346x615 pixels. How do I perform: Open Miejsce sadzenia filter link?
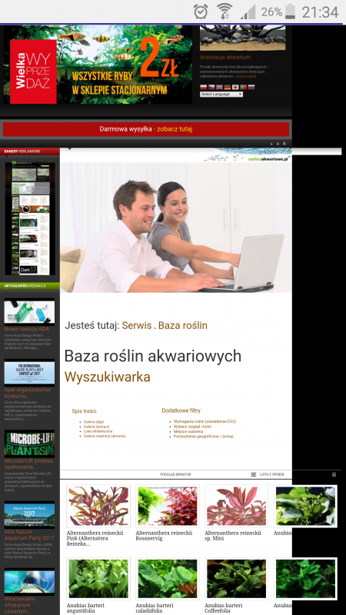click(188, 431)
